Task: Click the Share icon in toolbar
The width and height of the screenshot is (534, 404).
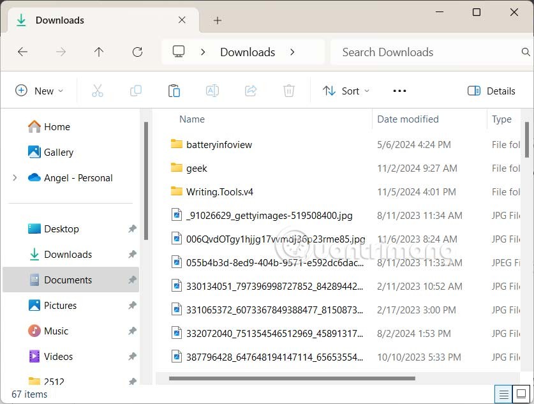Action: click(x=251, y=91)
